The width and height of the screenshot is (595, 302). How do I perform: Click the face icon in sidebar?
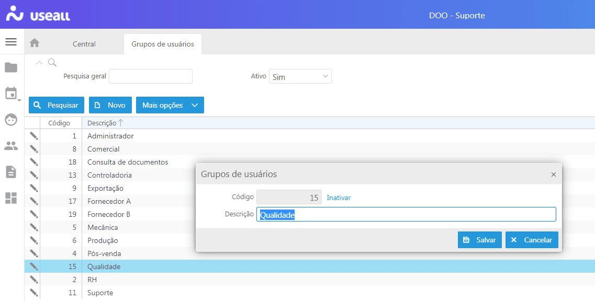(x=11, y=120)
